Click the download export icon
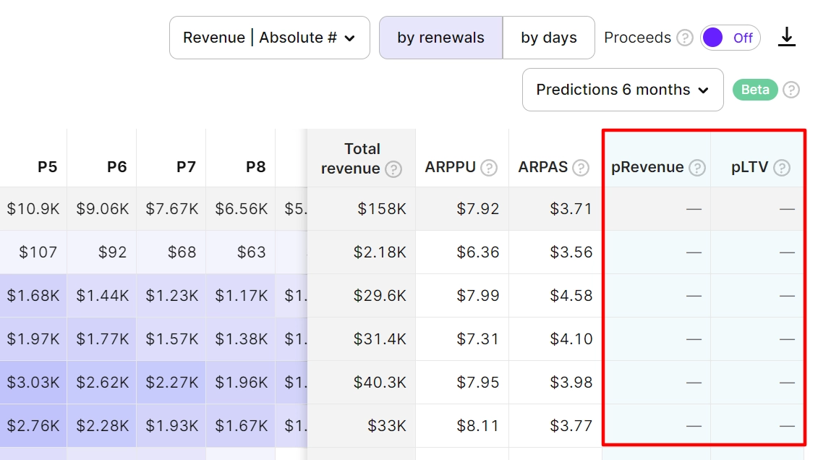The height and width of the screenshot is (460, 818). tap(787, 38)
